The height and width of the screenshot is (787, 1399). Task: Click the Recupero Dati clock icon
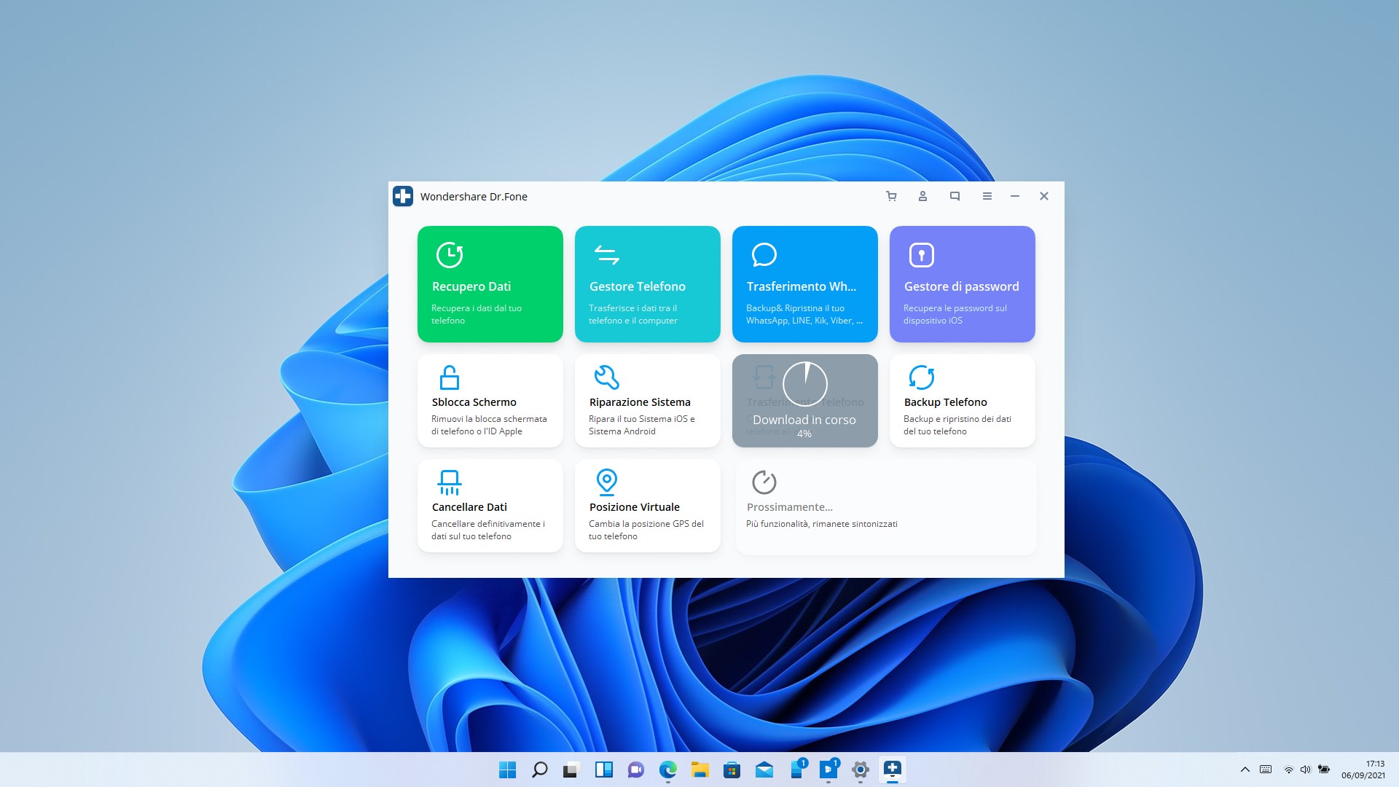tap(450, 255)
